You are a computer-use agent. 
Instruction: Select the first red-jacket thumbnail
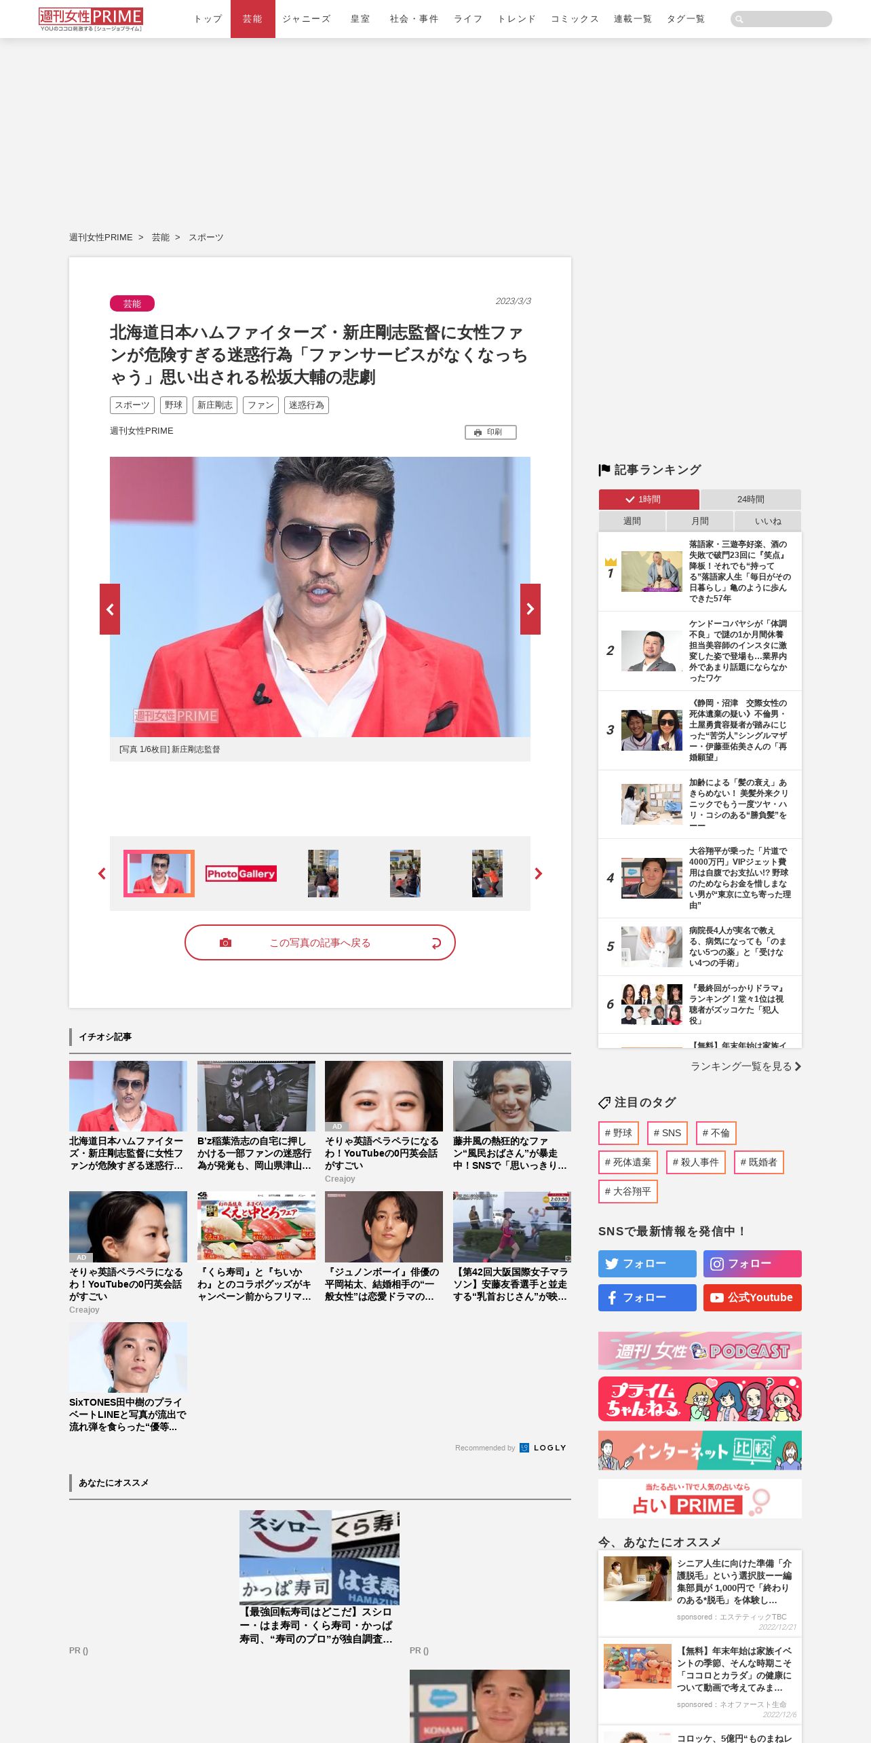click(159, 874)
